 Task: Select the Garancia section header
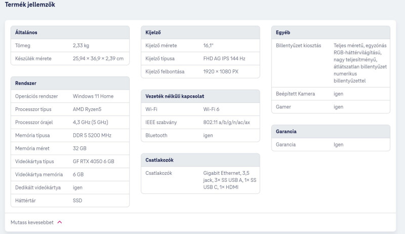click(331, 132)
